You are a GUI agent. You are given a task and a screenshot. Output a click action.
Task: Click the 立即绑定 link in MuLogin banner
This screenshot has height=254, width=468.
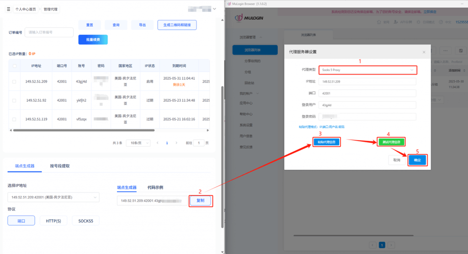click(430, 11)
